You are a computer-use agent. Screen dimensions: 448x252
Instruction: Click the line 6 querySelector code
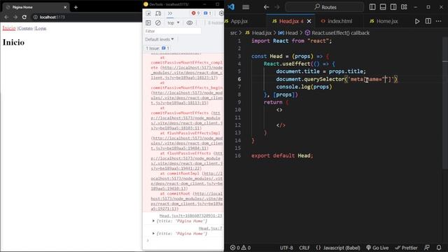click(337, 79)
